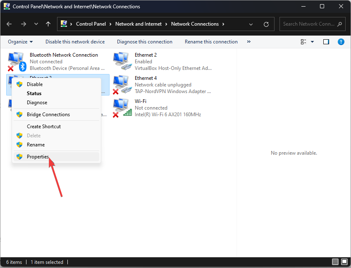The height and width of the screenshot is (268, 351).
Task: Click Network cable unplugged status text
Action: 163,85
